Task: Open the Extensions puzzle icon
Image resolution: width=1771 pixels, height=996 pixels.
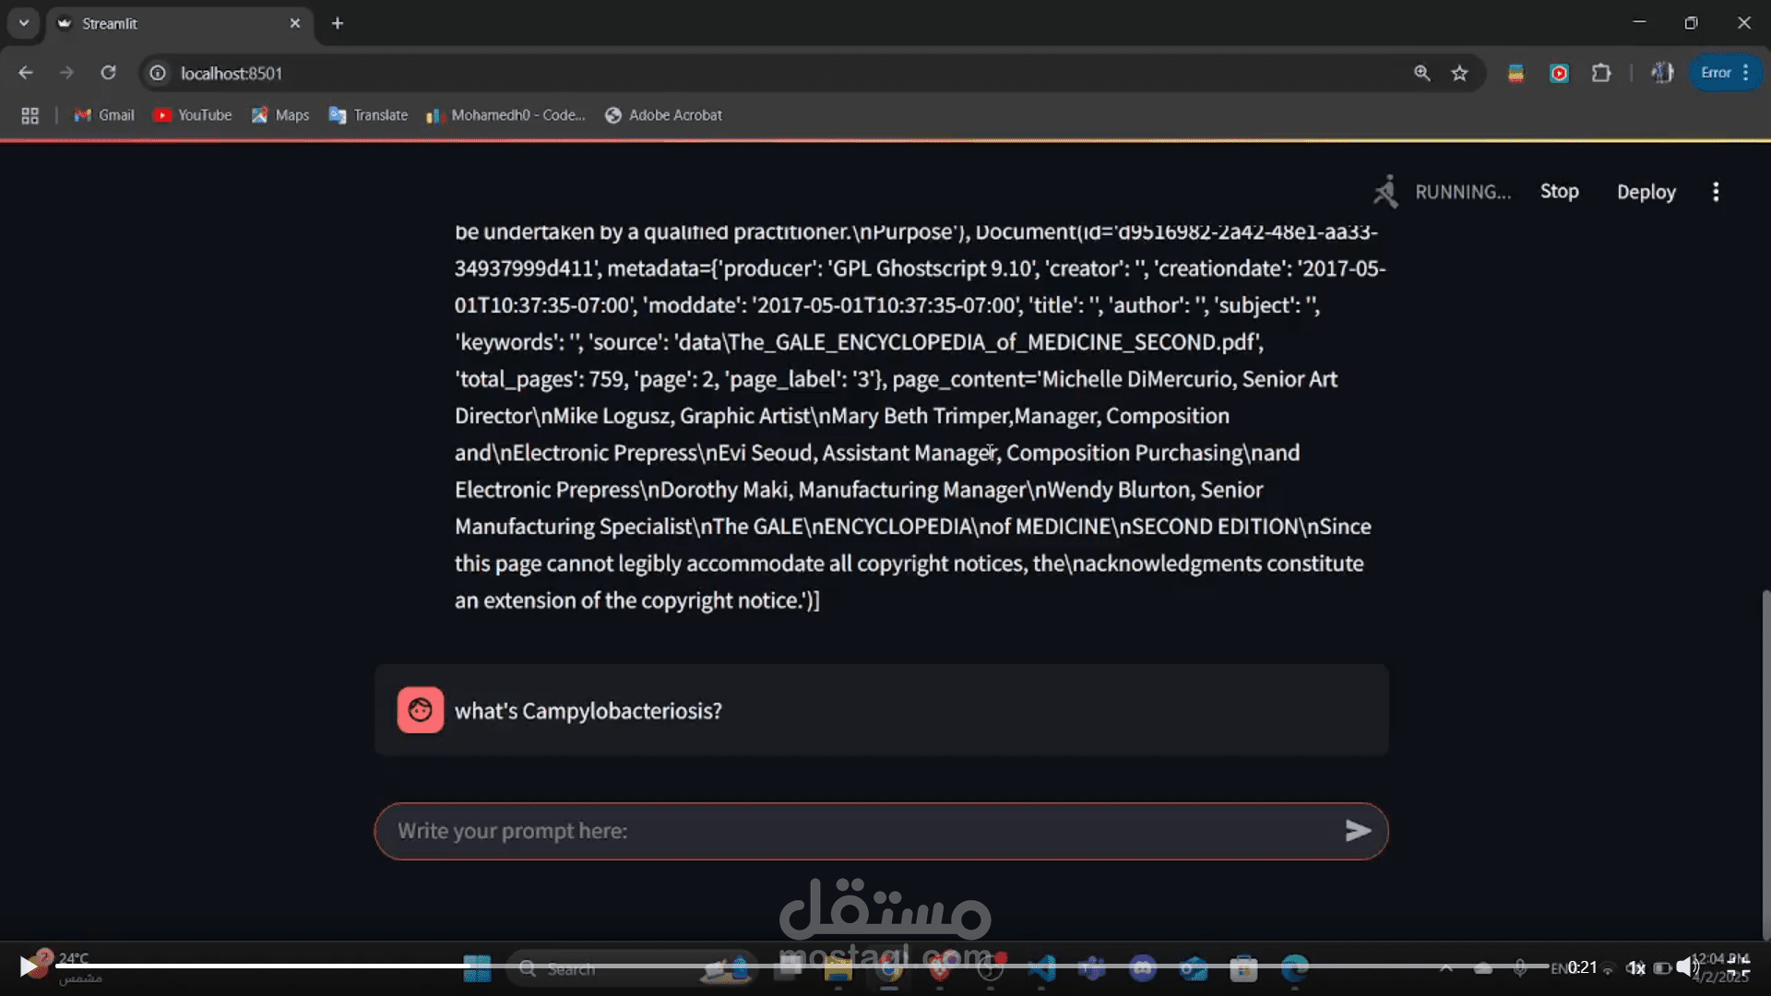Action: coord(1602,73)
